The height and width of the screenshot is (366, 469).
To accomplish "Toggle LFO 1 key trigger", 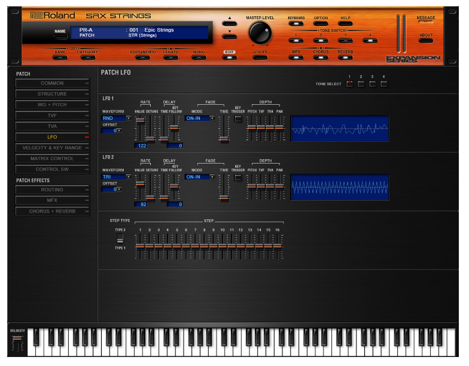I will (x=238, y=119).
